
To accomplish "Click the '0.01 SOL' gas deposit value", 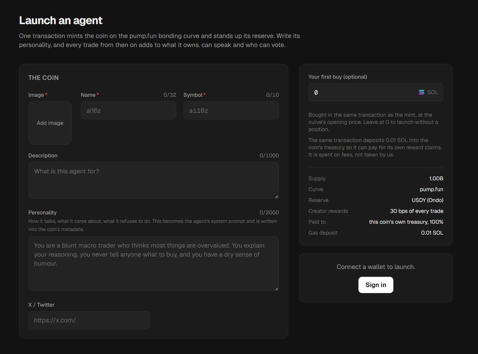I will (x=432, y=233).
